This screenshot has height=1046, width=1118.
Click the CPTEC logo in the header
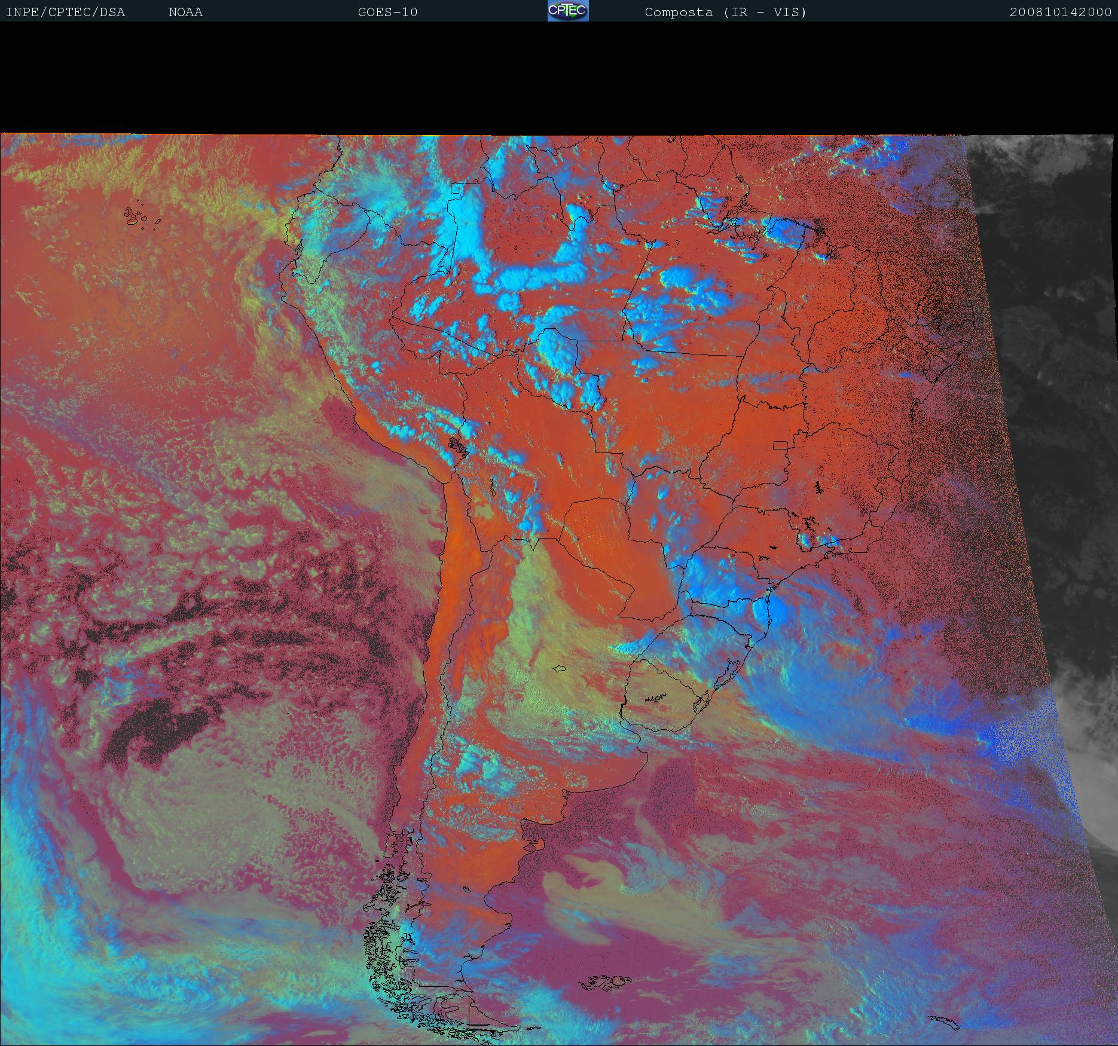click(x=567, y=11)
